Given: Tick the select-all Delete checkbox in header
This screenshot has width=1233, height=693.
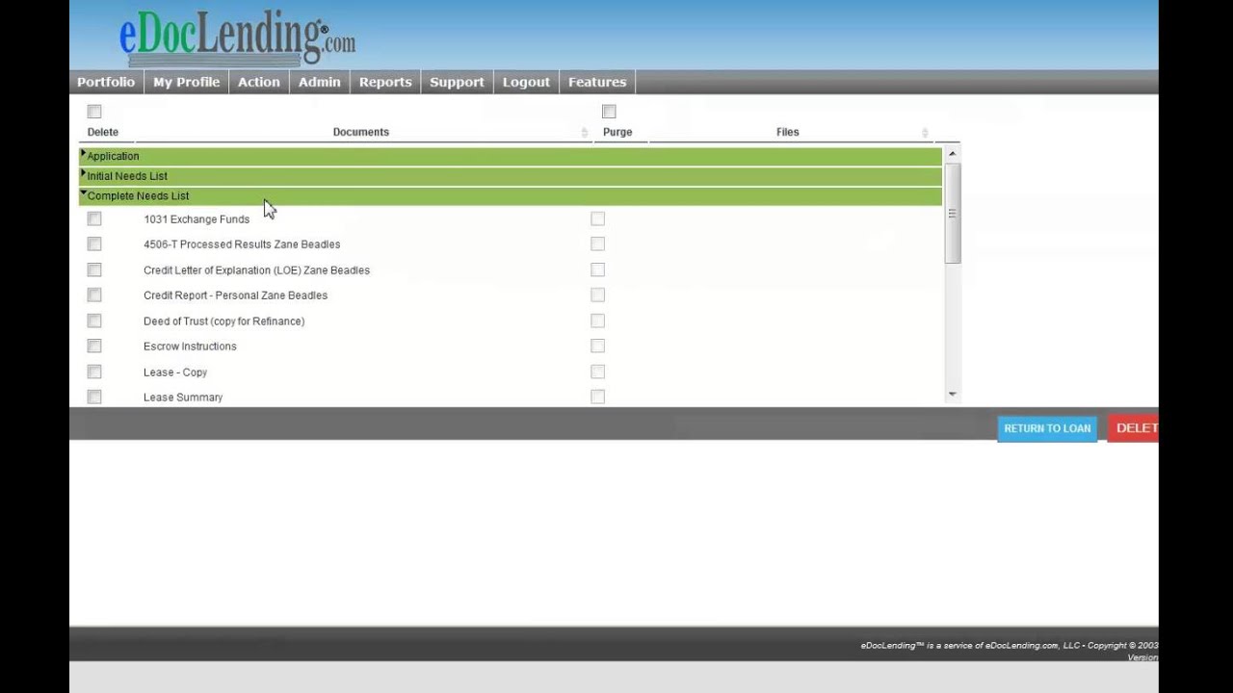Looking at the screenshot, I should [94, 112].
